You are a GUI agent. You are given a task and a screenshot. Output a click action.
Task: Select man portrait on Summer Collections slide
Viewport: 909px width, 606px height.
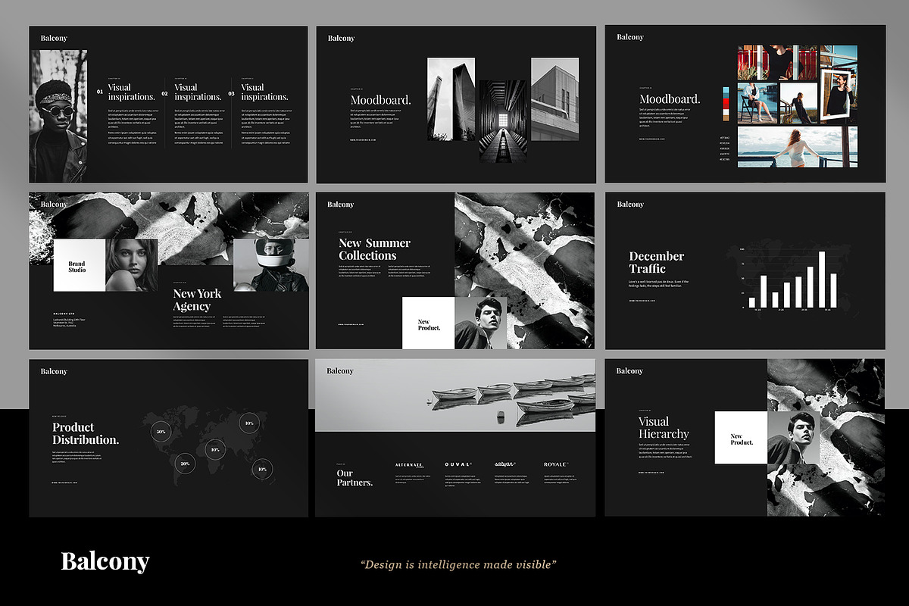coord(480,323)
